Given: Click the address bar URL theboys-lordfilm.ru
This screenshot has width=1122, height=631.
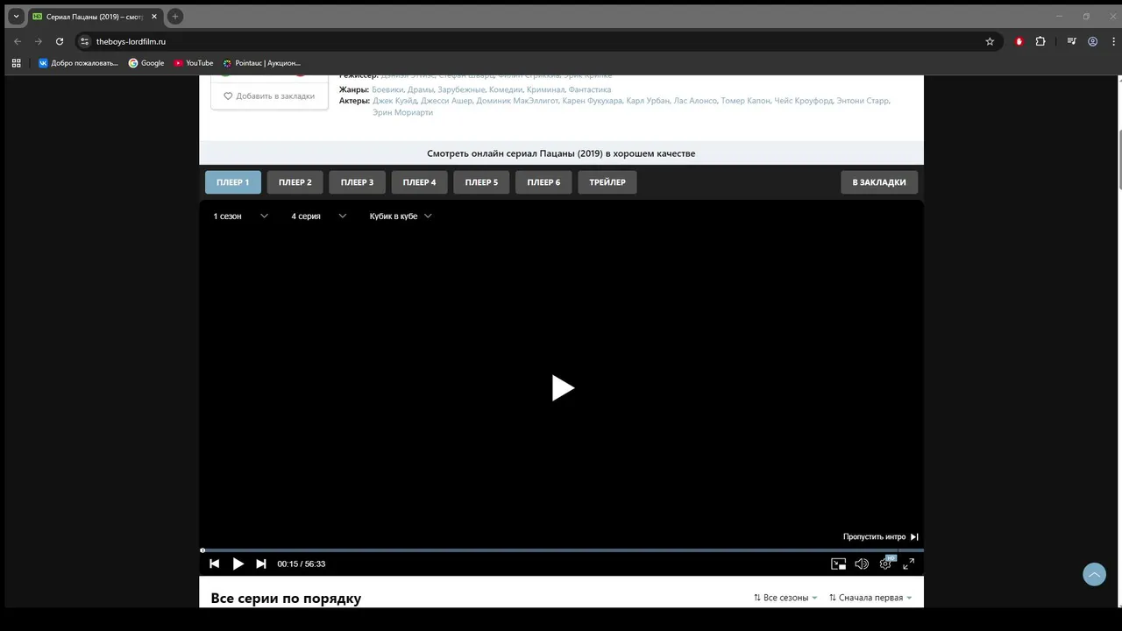Looking at the screenshot, I should click(131, 41).
